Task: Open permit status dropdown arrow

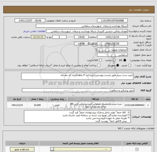Action: click(52, 149)
